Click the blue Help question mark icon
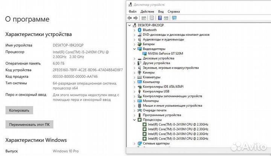271x156 pixels. [x=160, y=18]
